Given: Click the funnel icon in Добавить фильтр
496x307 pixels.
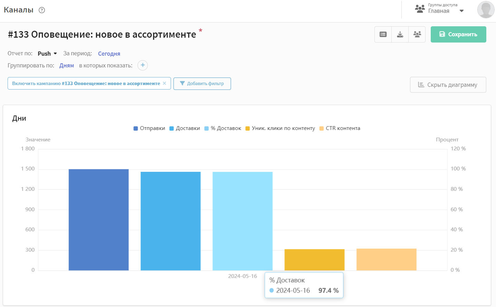Looking at the screenshot, I should [182, 83].
